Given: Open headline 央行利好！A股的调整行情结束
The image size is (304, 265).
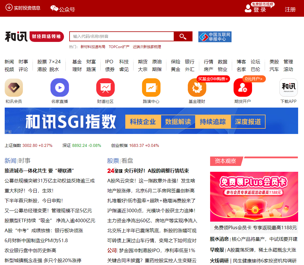Looking at the screenshot, I should [x=156, y=171].
